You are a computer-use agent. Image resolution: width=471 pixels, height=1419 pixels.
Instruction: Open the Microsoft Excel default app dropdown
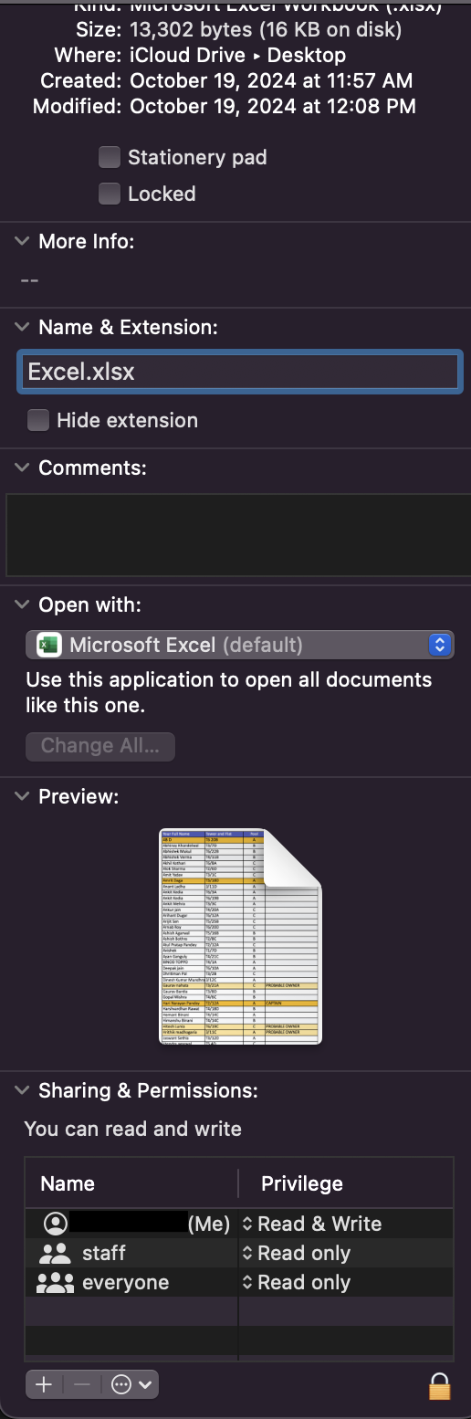(240, 645)
